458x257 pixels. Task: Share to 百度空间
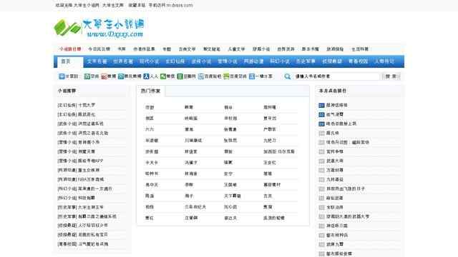[226, 76]
